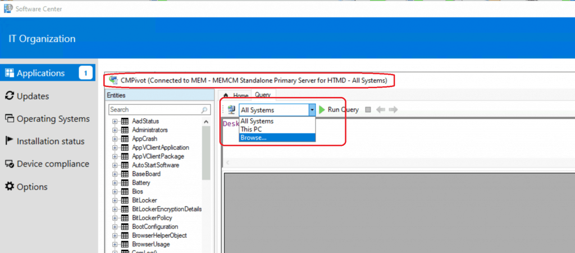Select the Administrators entity
This screenshot has height=253, width=575.
(x=149, y=130)
